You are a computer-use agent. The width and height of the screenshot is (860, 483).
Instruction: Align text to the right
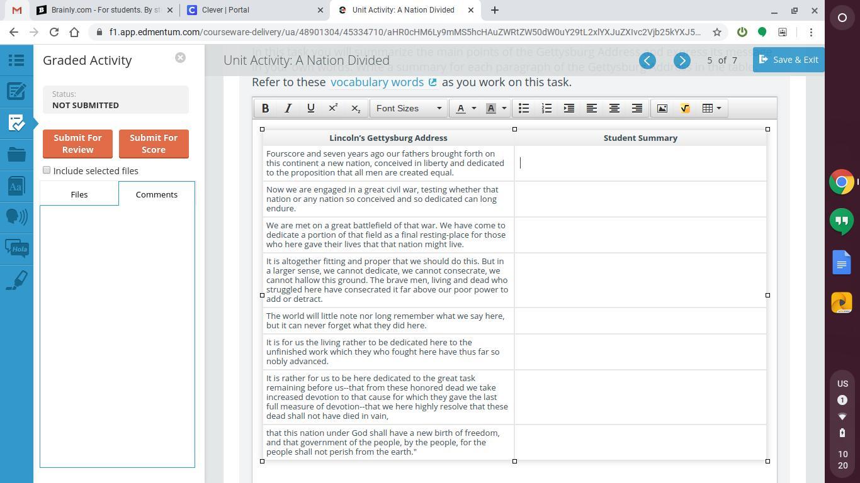637,108
